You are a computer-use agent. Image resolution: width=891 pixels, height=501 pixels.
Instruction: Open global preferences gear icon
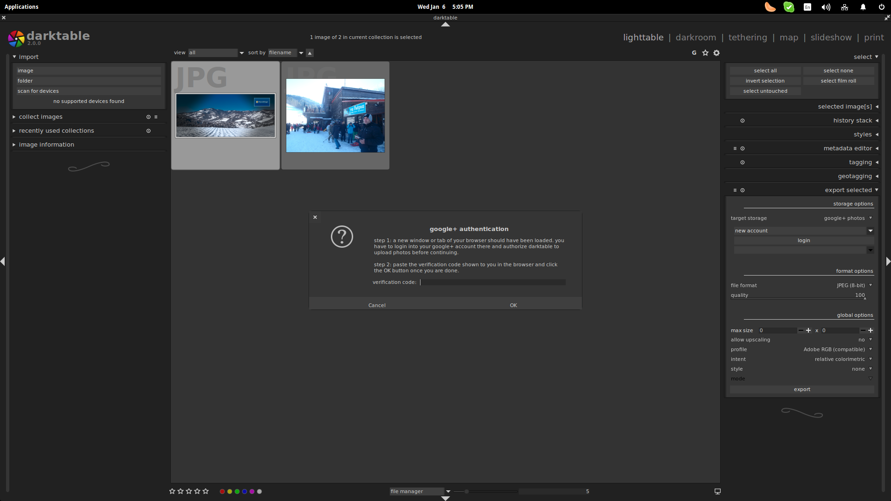[717, 53]
